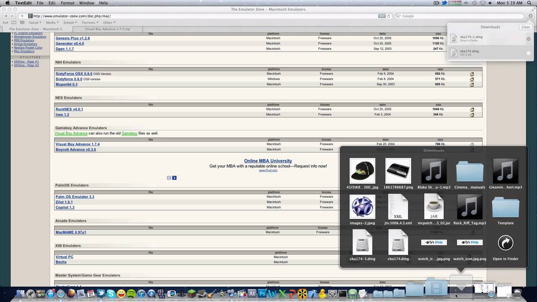Expand the School bookmarks dropdown
This screenshot has width=537, height=302.
coord(70,23)
